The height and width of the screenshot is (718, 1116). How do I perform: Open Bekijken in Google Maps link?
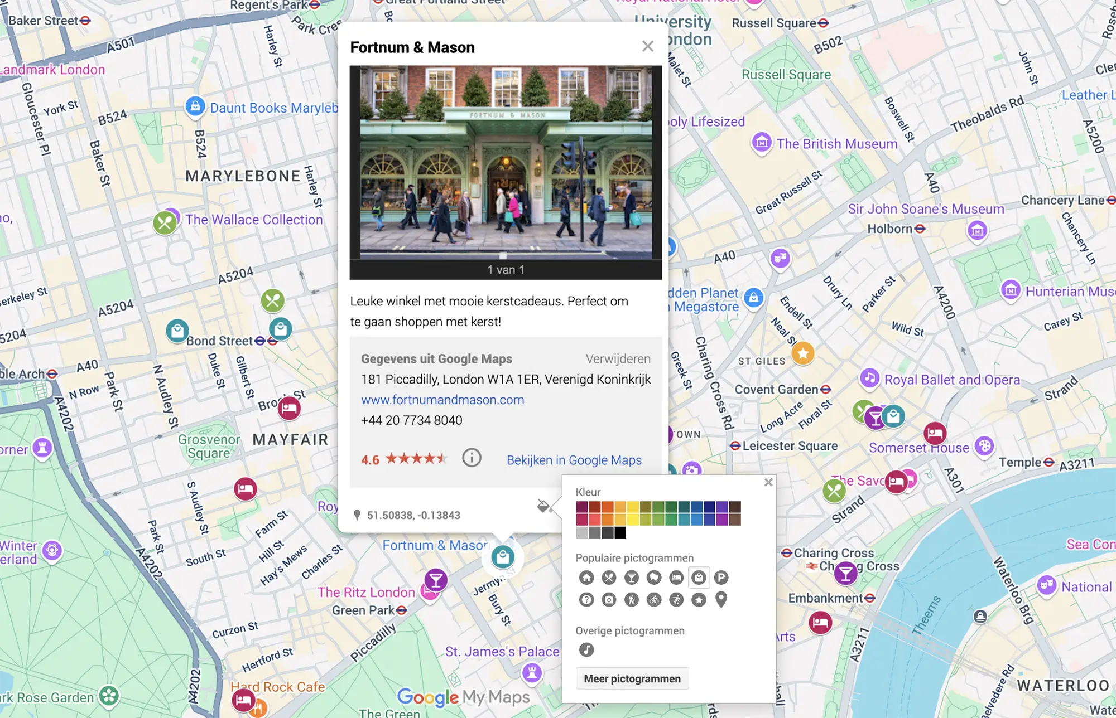tap(574, 460)
